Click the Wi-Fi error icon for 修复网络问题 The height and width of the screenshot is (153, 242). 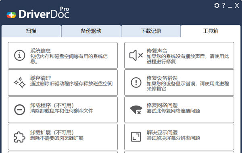tap(136, 110)
